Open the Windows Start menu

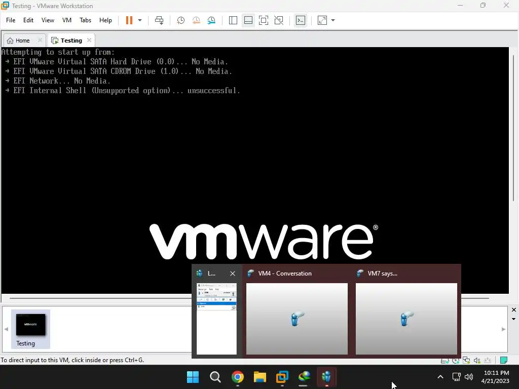[x=193, y=377]
